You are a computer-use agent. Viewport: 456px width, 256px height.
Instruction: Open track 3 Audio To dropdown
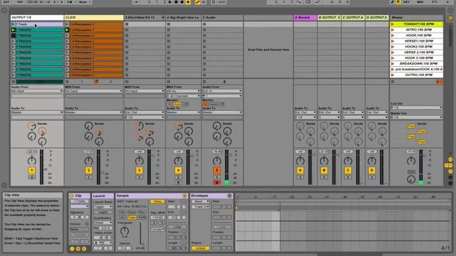[145, 112]
